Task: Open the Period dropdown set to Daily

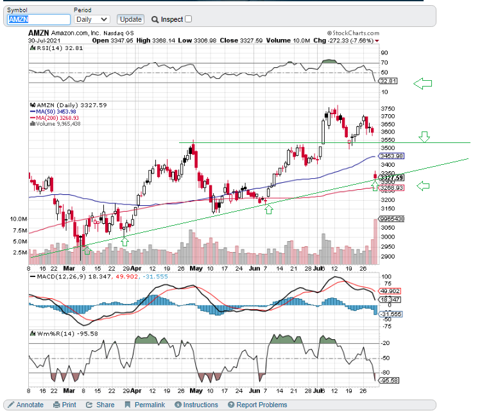Action: pyautogui.click(x=92, y=19)
